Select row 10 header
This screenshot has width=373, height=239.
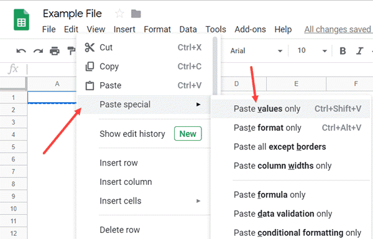click(x=13, y=209)
